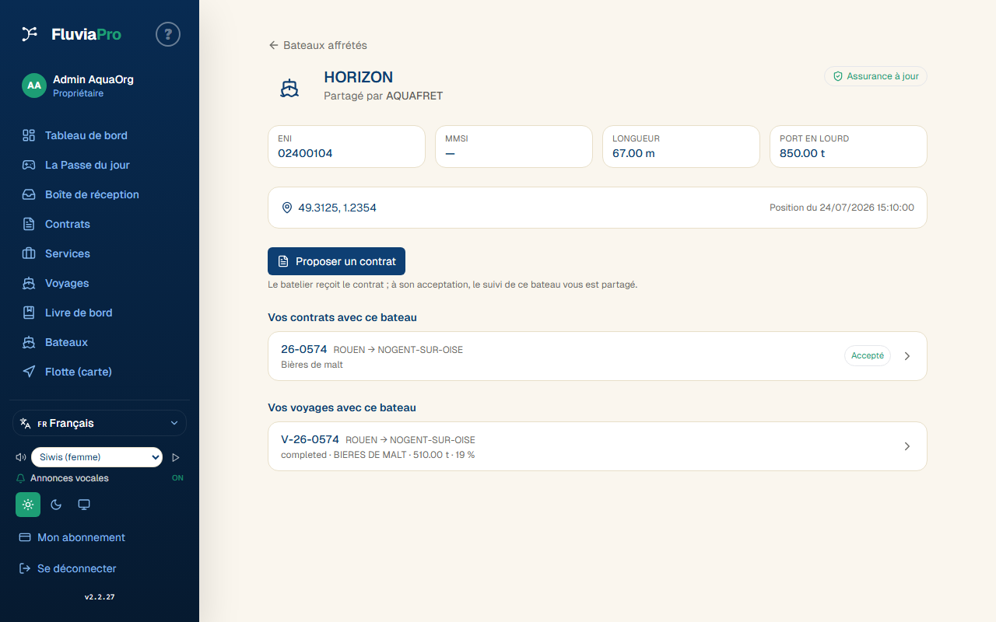Switch to dark theme moon icon
The image size is (996, 622).
tap(56, 505)
